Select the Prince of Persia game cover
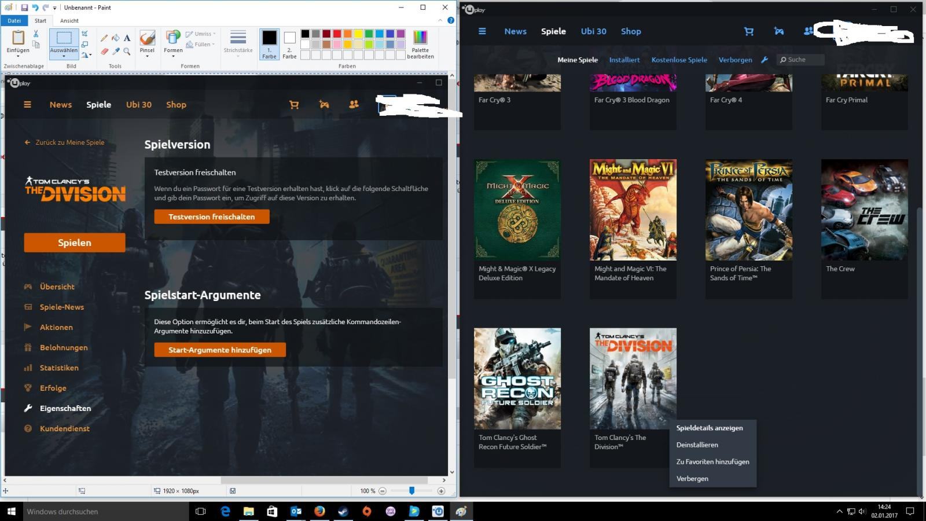Screen dimensions: 926x521 [x=749, y=210]
